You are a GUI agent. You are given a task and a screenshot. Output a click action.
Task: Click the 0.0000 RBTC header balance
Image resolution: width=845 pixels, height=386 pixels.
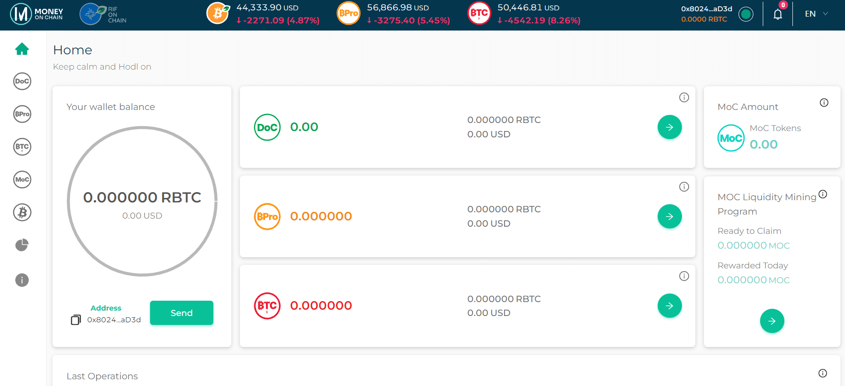point(704,19)
